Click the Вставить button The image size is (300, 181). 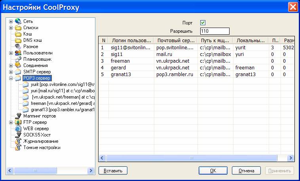tap(113, 171)
